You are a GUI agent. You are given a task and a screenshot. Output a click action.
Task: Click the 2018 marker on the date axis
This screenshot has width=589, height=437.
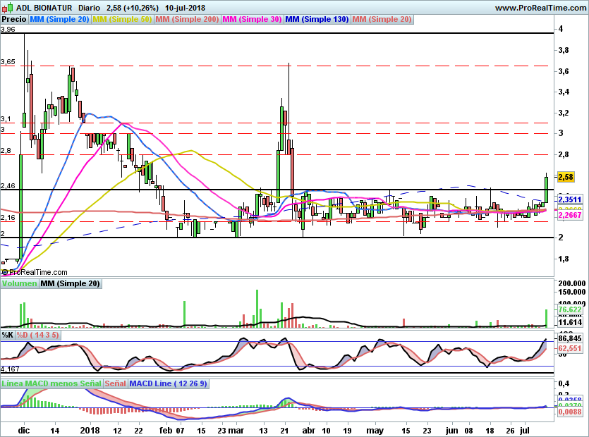click(x=90, y=429)
